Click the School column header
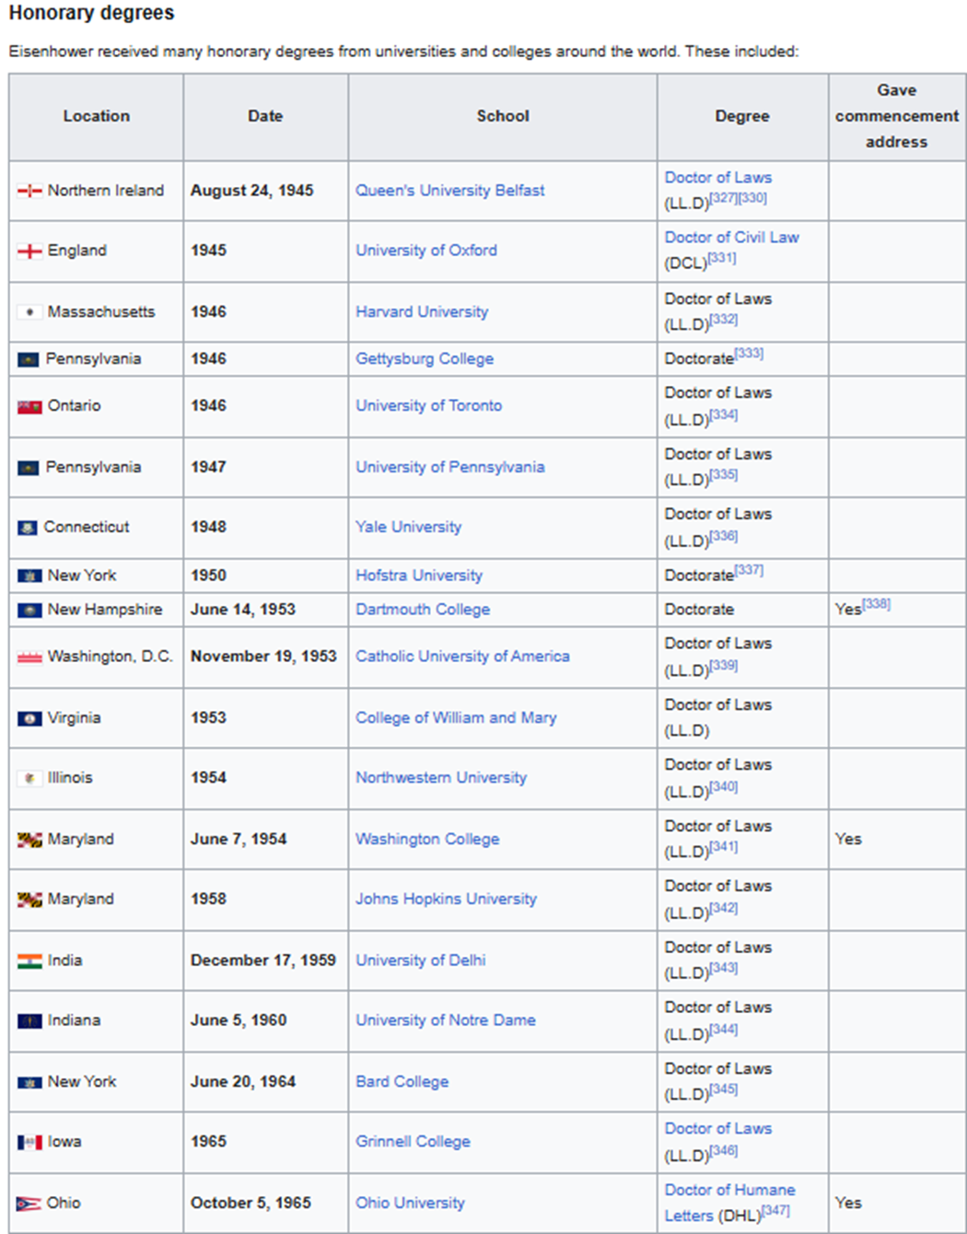967x1234 pixels. pos(503,117)
